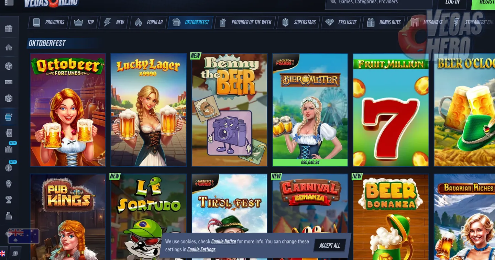Switch to the New category tab
The height and width of the screenshot is (260, 495).
click(x=114, y=22)
